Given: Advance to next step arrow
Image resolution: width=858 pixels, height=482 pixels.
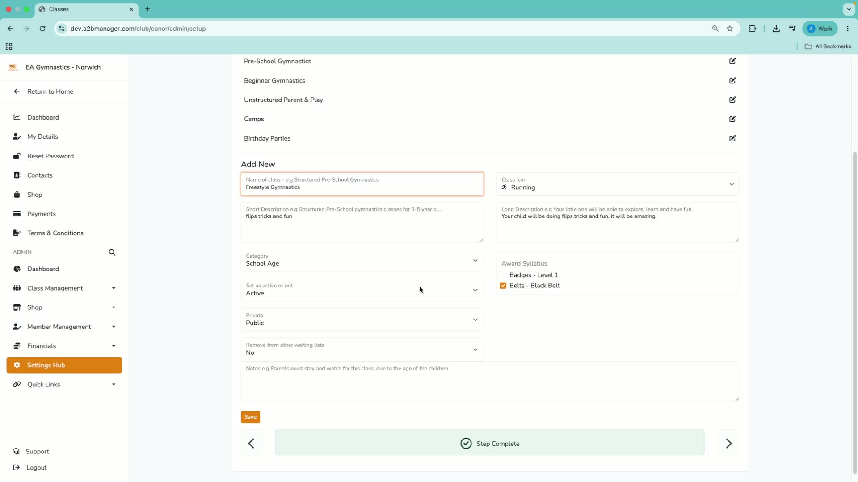Looking at the screenshot, I should [x=728, y=443].
